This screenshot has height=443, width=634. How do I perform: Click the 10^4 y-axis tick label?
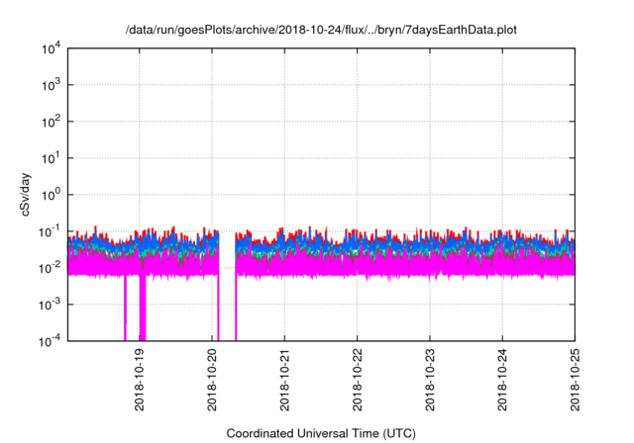[x=52, y=48]
